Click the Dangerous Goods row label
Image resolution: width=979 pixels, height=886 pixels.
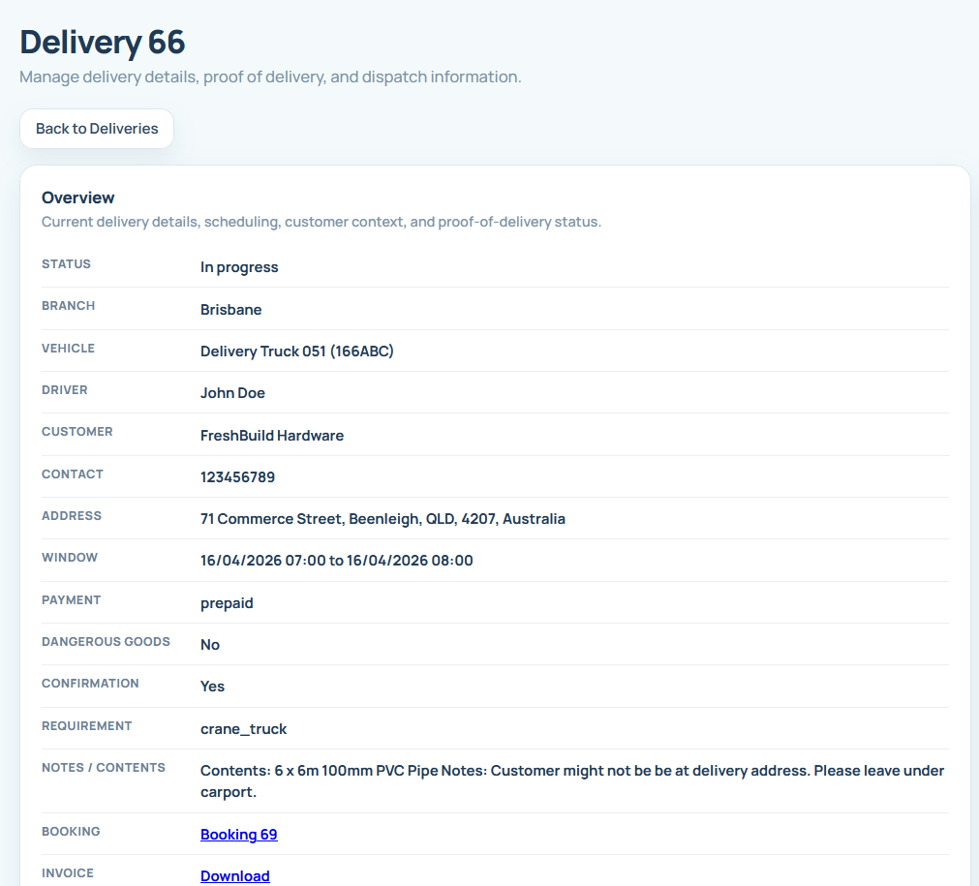point(106,641)
